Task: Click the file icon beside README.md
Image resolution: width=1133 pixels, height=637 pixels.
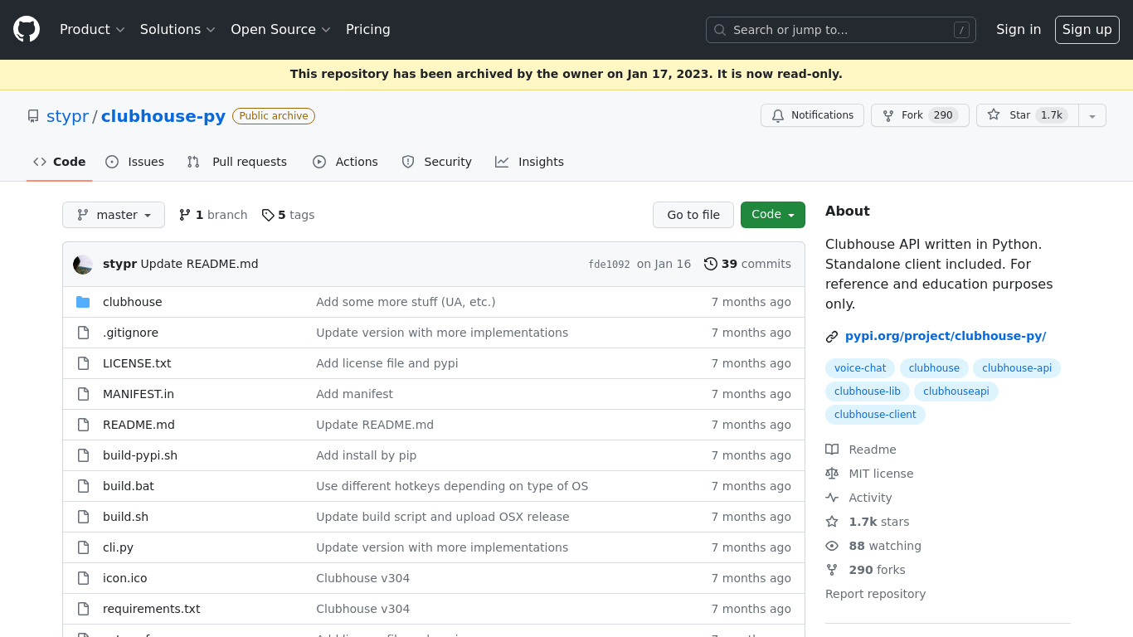Action: pos(83,425)
